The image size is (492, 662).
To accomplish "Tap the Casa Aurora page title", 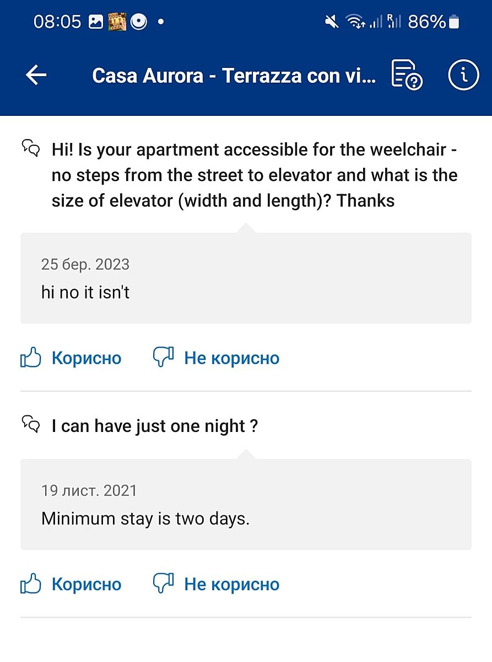I will tap(234, 76).
